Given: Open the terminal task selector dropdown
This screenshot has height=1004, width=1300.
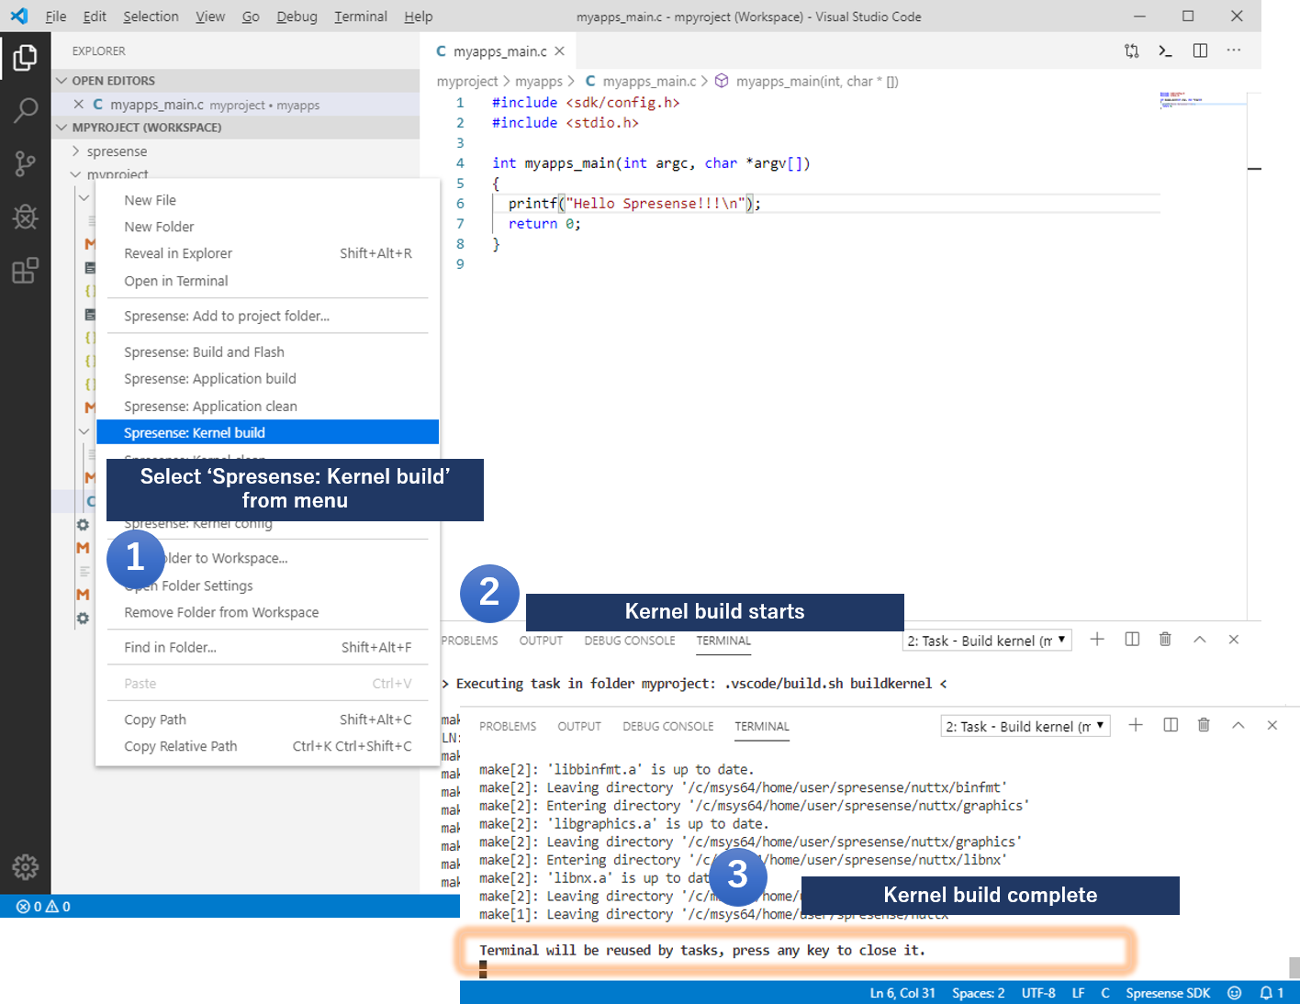Looking at the screenshot, I should [x=1026, y=726].
